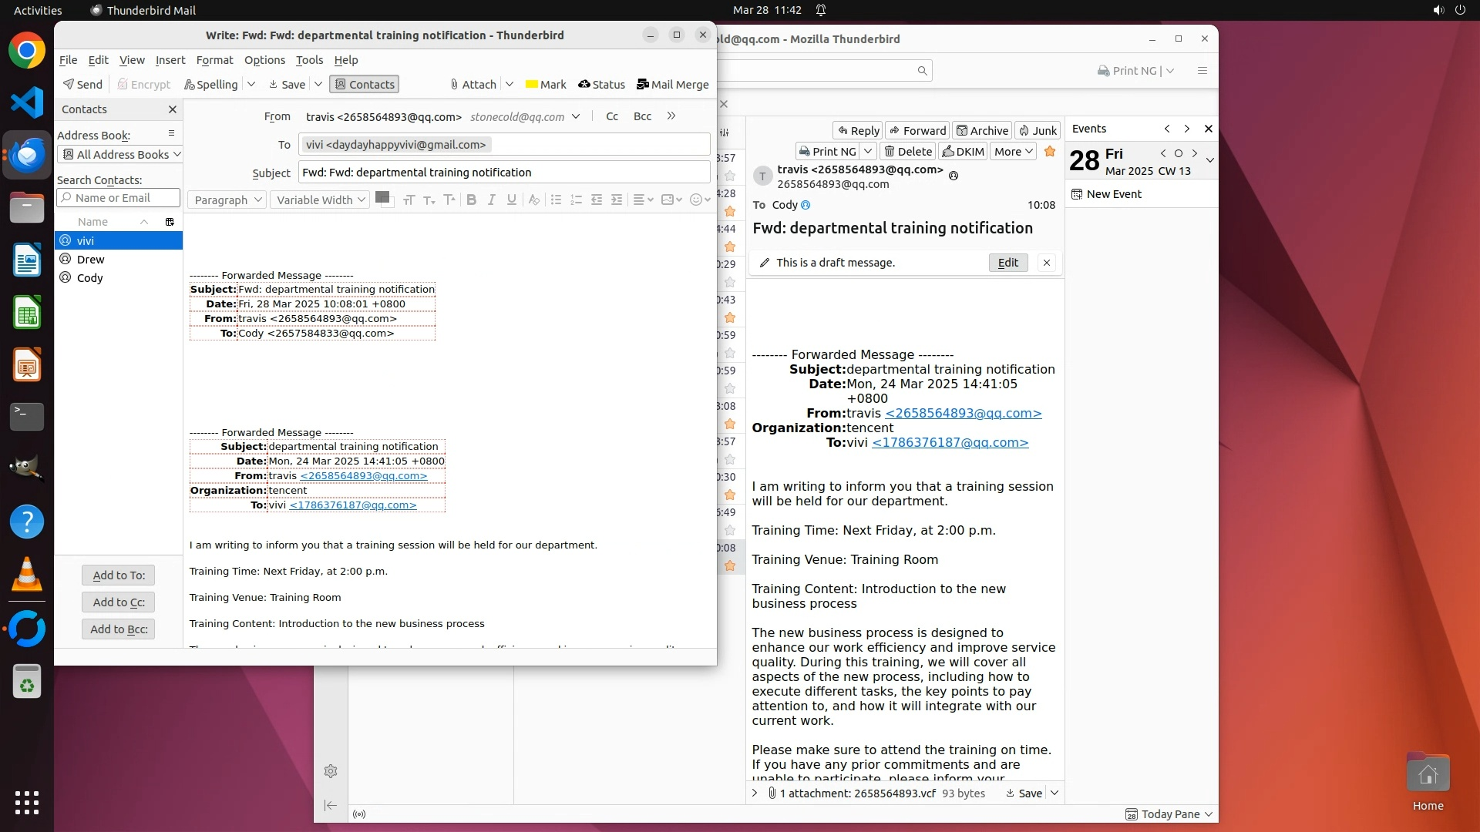1480x832 pixels.
Task: Click Spelling check button
Action: point(210,84)
